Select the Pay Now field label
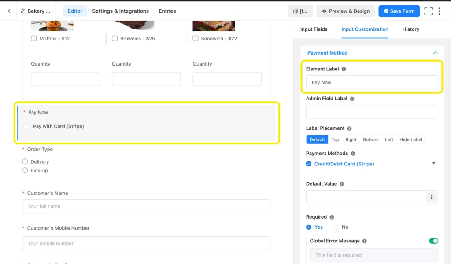Viewport: 451px width, 264px height. coord(38,112)
